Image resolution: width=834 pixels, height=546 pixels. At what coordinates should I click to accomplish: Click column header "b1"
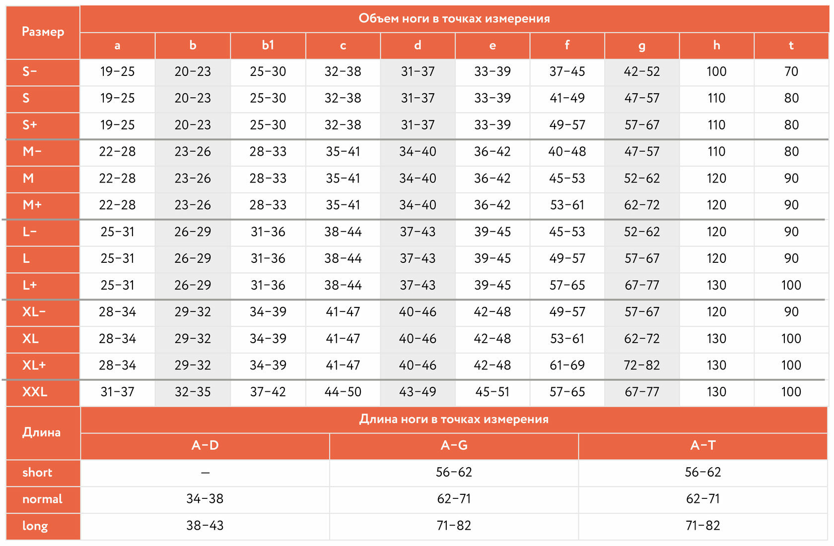pos(268,46)
